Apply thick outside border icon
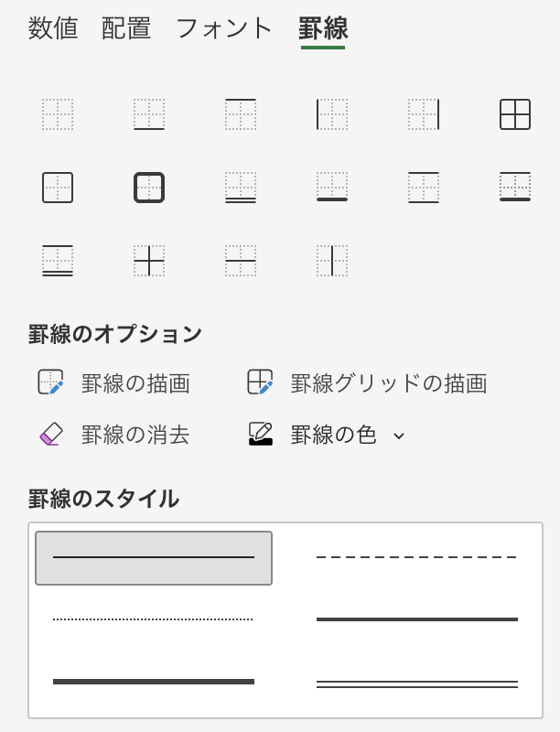Viewport: 560px width, 732px height. pos(149,188)
